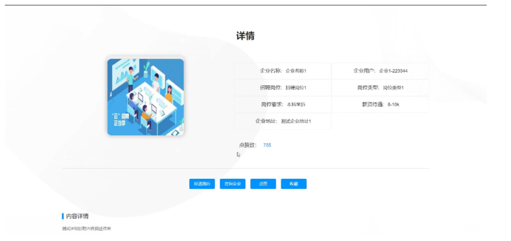This screenshot has height=241, width=511.
Task: Click the 测试企业地址1 address value
Action: point(296,121)
